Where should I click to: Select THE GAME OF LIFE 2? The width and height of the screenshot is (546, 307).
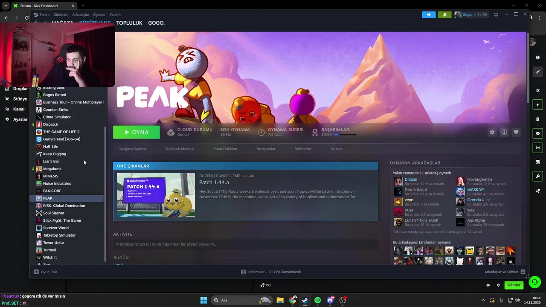(61, 132)
